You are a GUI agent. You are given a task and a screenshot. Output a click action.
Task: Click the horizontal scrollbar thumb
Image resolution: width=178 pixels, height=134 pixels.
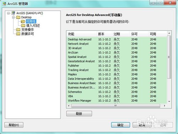pyautogui.click(x=116, y=106)
